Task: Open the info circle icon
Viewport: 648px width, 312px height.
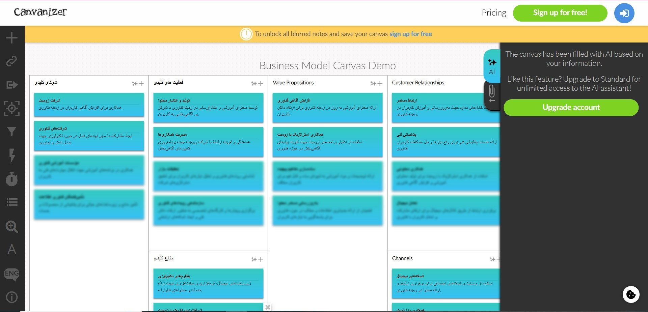Action: 12,297
